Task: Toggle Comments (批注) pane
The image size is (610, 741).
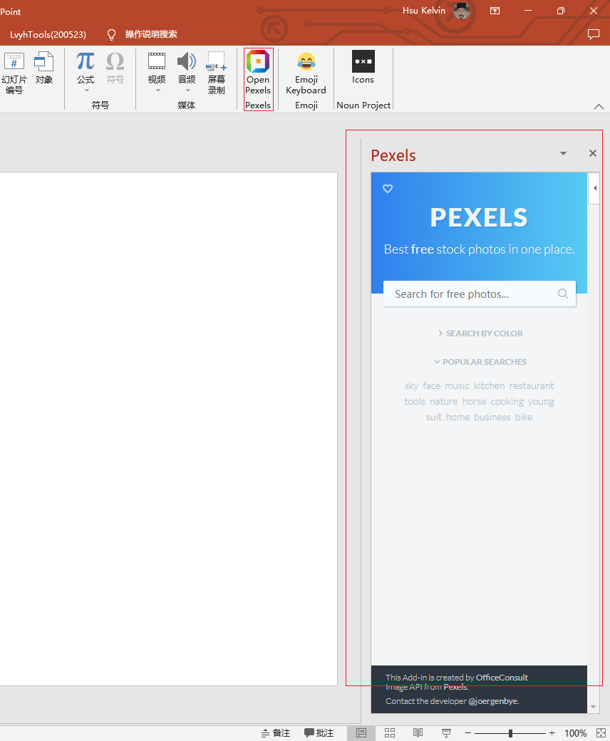Action: click(319, 733)
